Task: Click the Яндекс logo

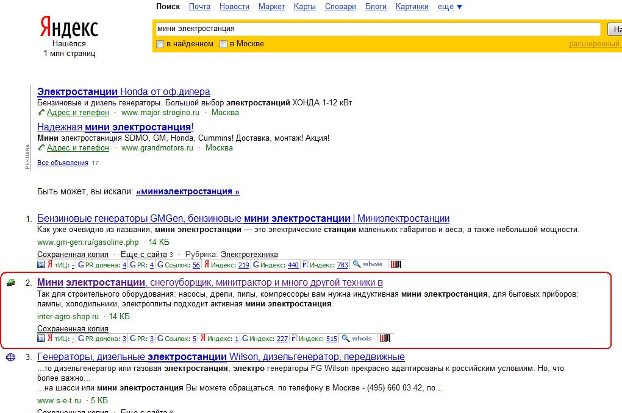Action: (69, 27)
